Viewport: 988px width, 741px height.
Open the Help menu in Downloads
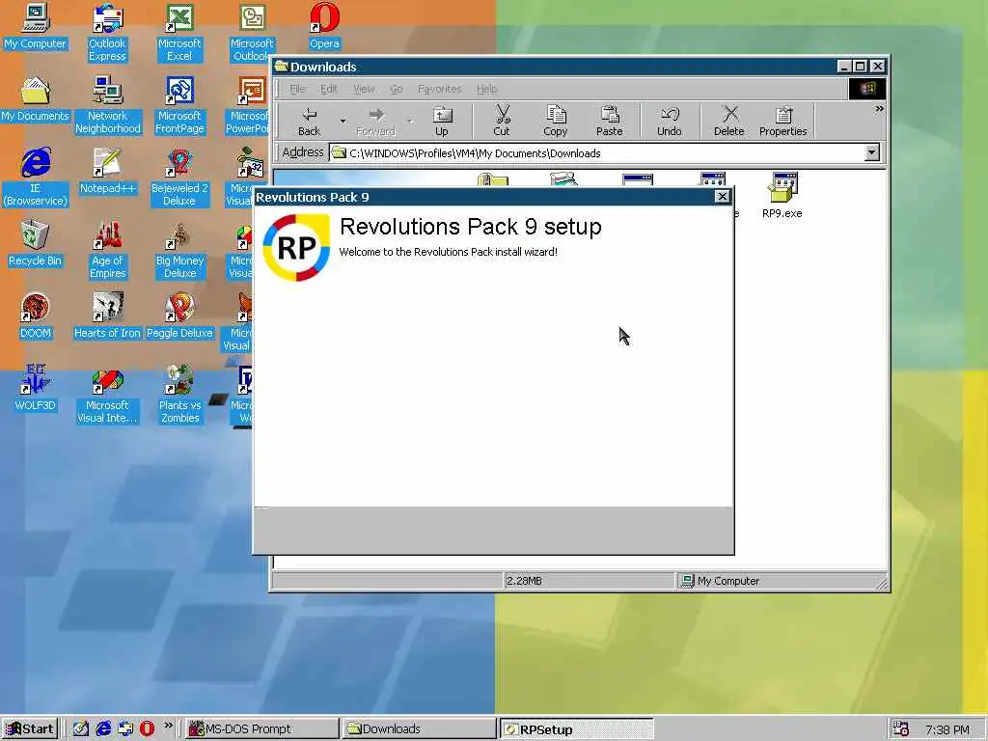pos(486,89)
